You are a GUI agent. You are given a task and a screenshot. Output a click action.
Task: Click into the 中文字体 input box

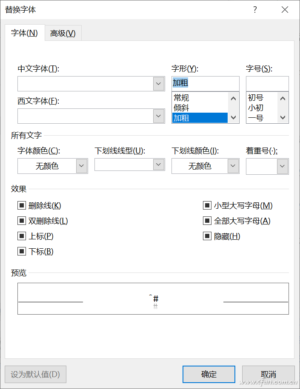click(86, 84)
